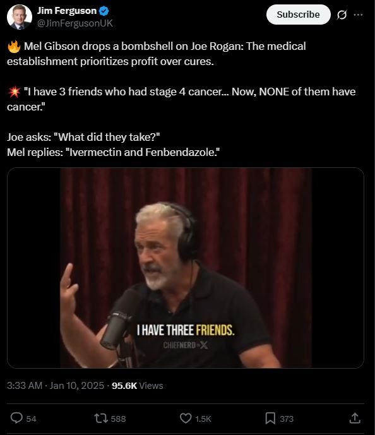Viewport: 375px width, 435px height.
Task: Play the Mel Gibson video clip
Action: tap(186, 268)
